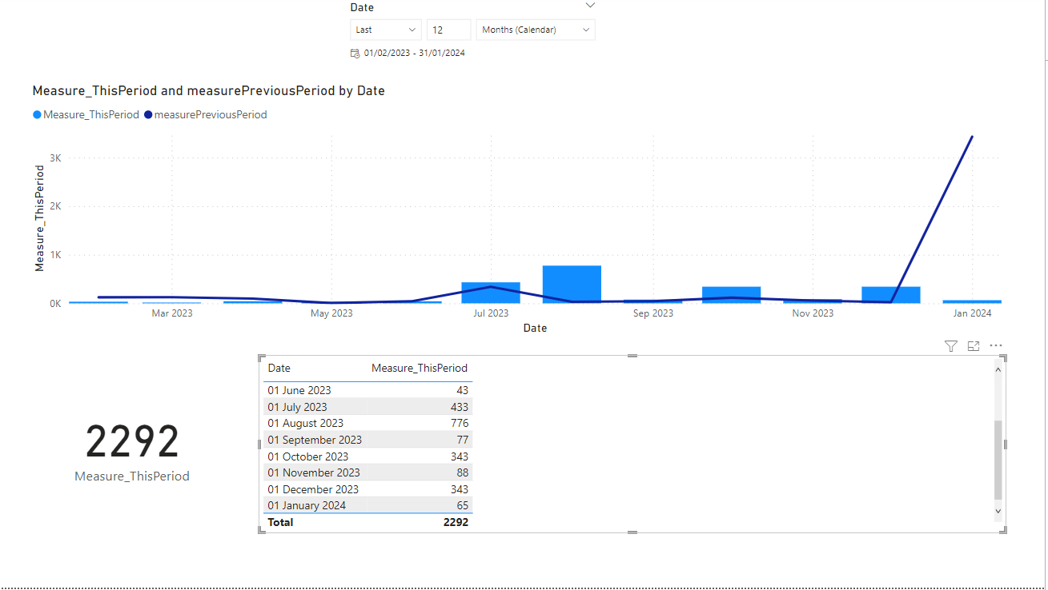Click the 'Nov 2023' x-axis label
This screenshot has width=1048, height=590.
pos(813,313)
